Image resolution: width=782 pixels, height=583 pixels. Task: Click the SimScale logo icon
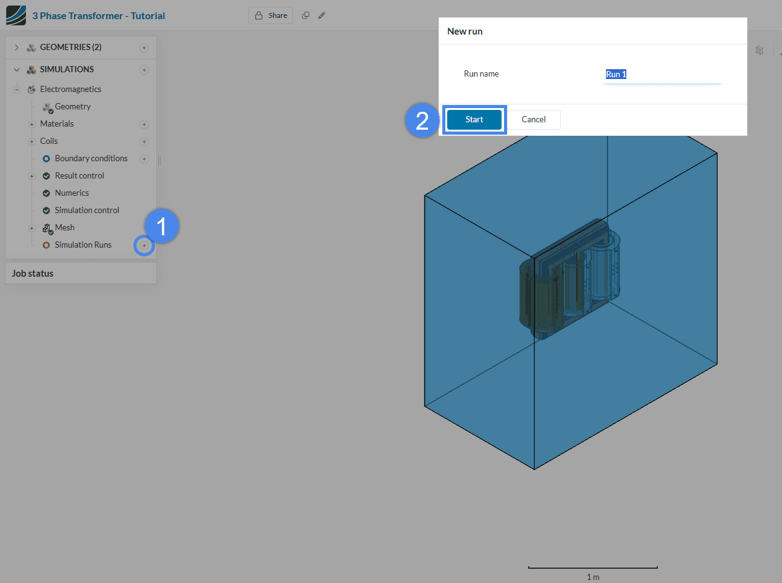[16, 15]
